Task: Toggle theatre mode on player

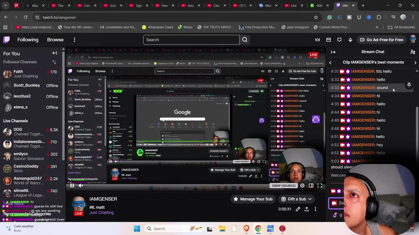Action: click(311, 185)
